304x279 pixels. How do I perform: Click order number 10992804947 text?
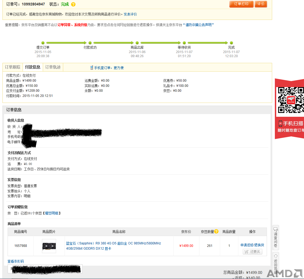coord(33,4)
